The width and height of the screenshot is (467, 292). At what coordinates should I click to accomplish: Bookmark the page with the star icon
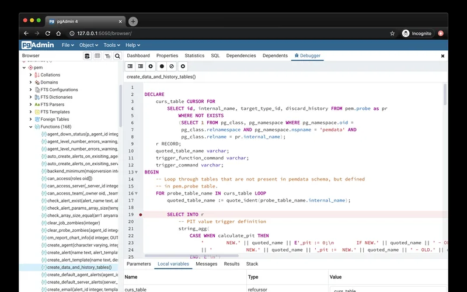pos(392,33)
